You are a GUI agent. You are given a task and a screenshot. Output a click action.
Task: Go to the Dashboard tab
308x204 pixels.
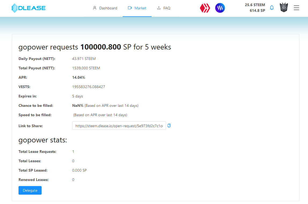tap(105, 8)
